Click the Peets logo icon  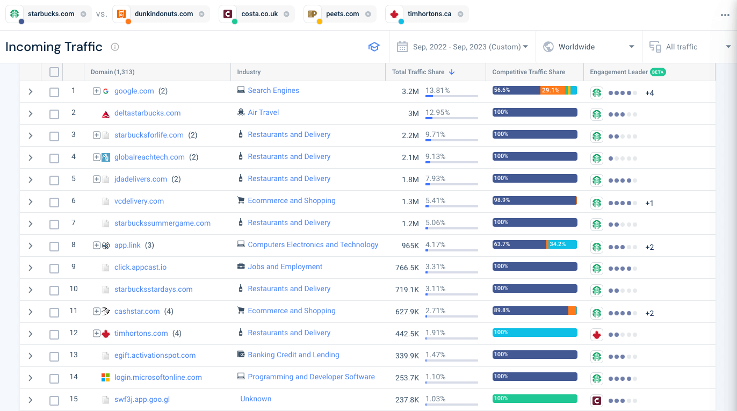click(x=313, y=13)
